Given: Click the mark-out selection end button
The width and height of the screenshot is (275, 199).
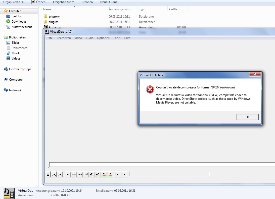Looking at the screenshot, I should point(124,174).
